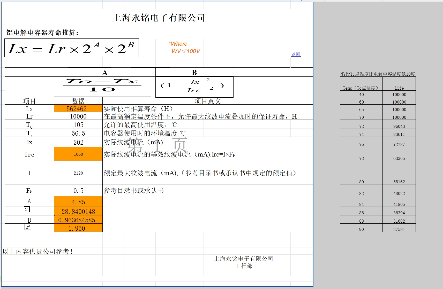This screenshot has height=289, width=443.
Task: Select the Irc orange cell 1060
Action: click(x=78, y=154)
